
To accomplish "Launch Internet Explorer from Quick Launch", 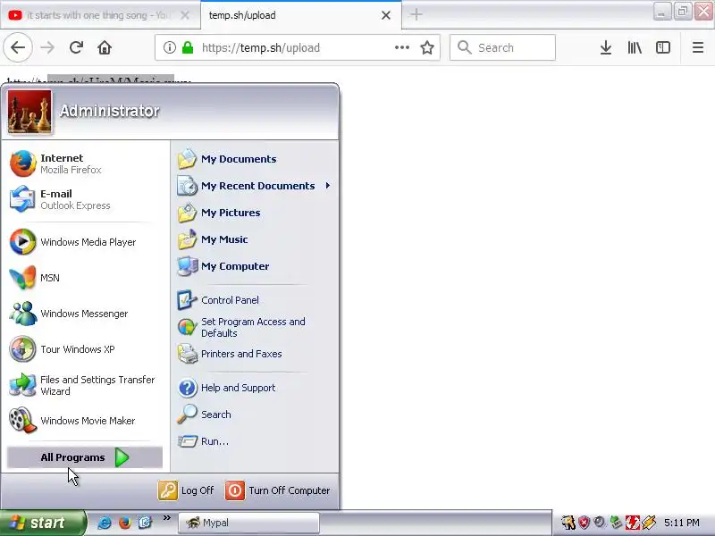I will point(105,523).
